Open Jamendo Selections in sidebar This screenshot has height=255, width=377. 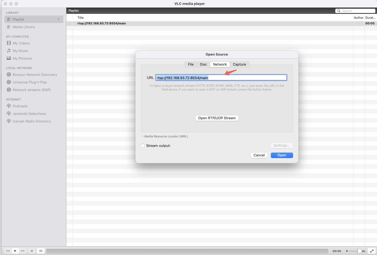tap(29, 114)
